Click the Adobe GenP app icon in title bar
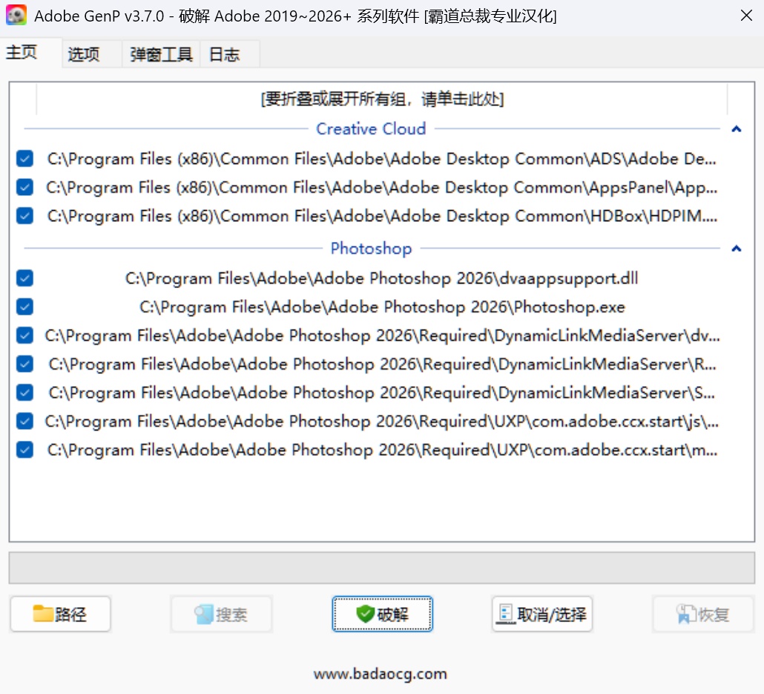The height and width of the screenshot is (694, 764). click(x=16, y=16)
